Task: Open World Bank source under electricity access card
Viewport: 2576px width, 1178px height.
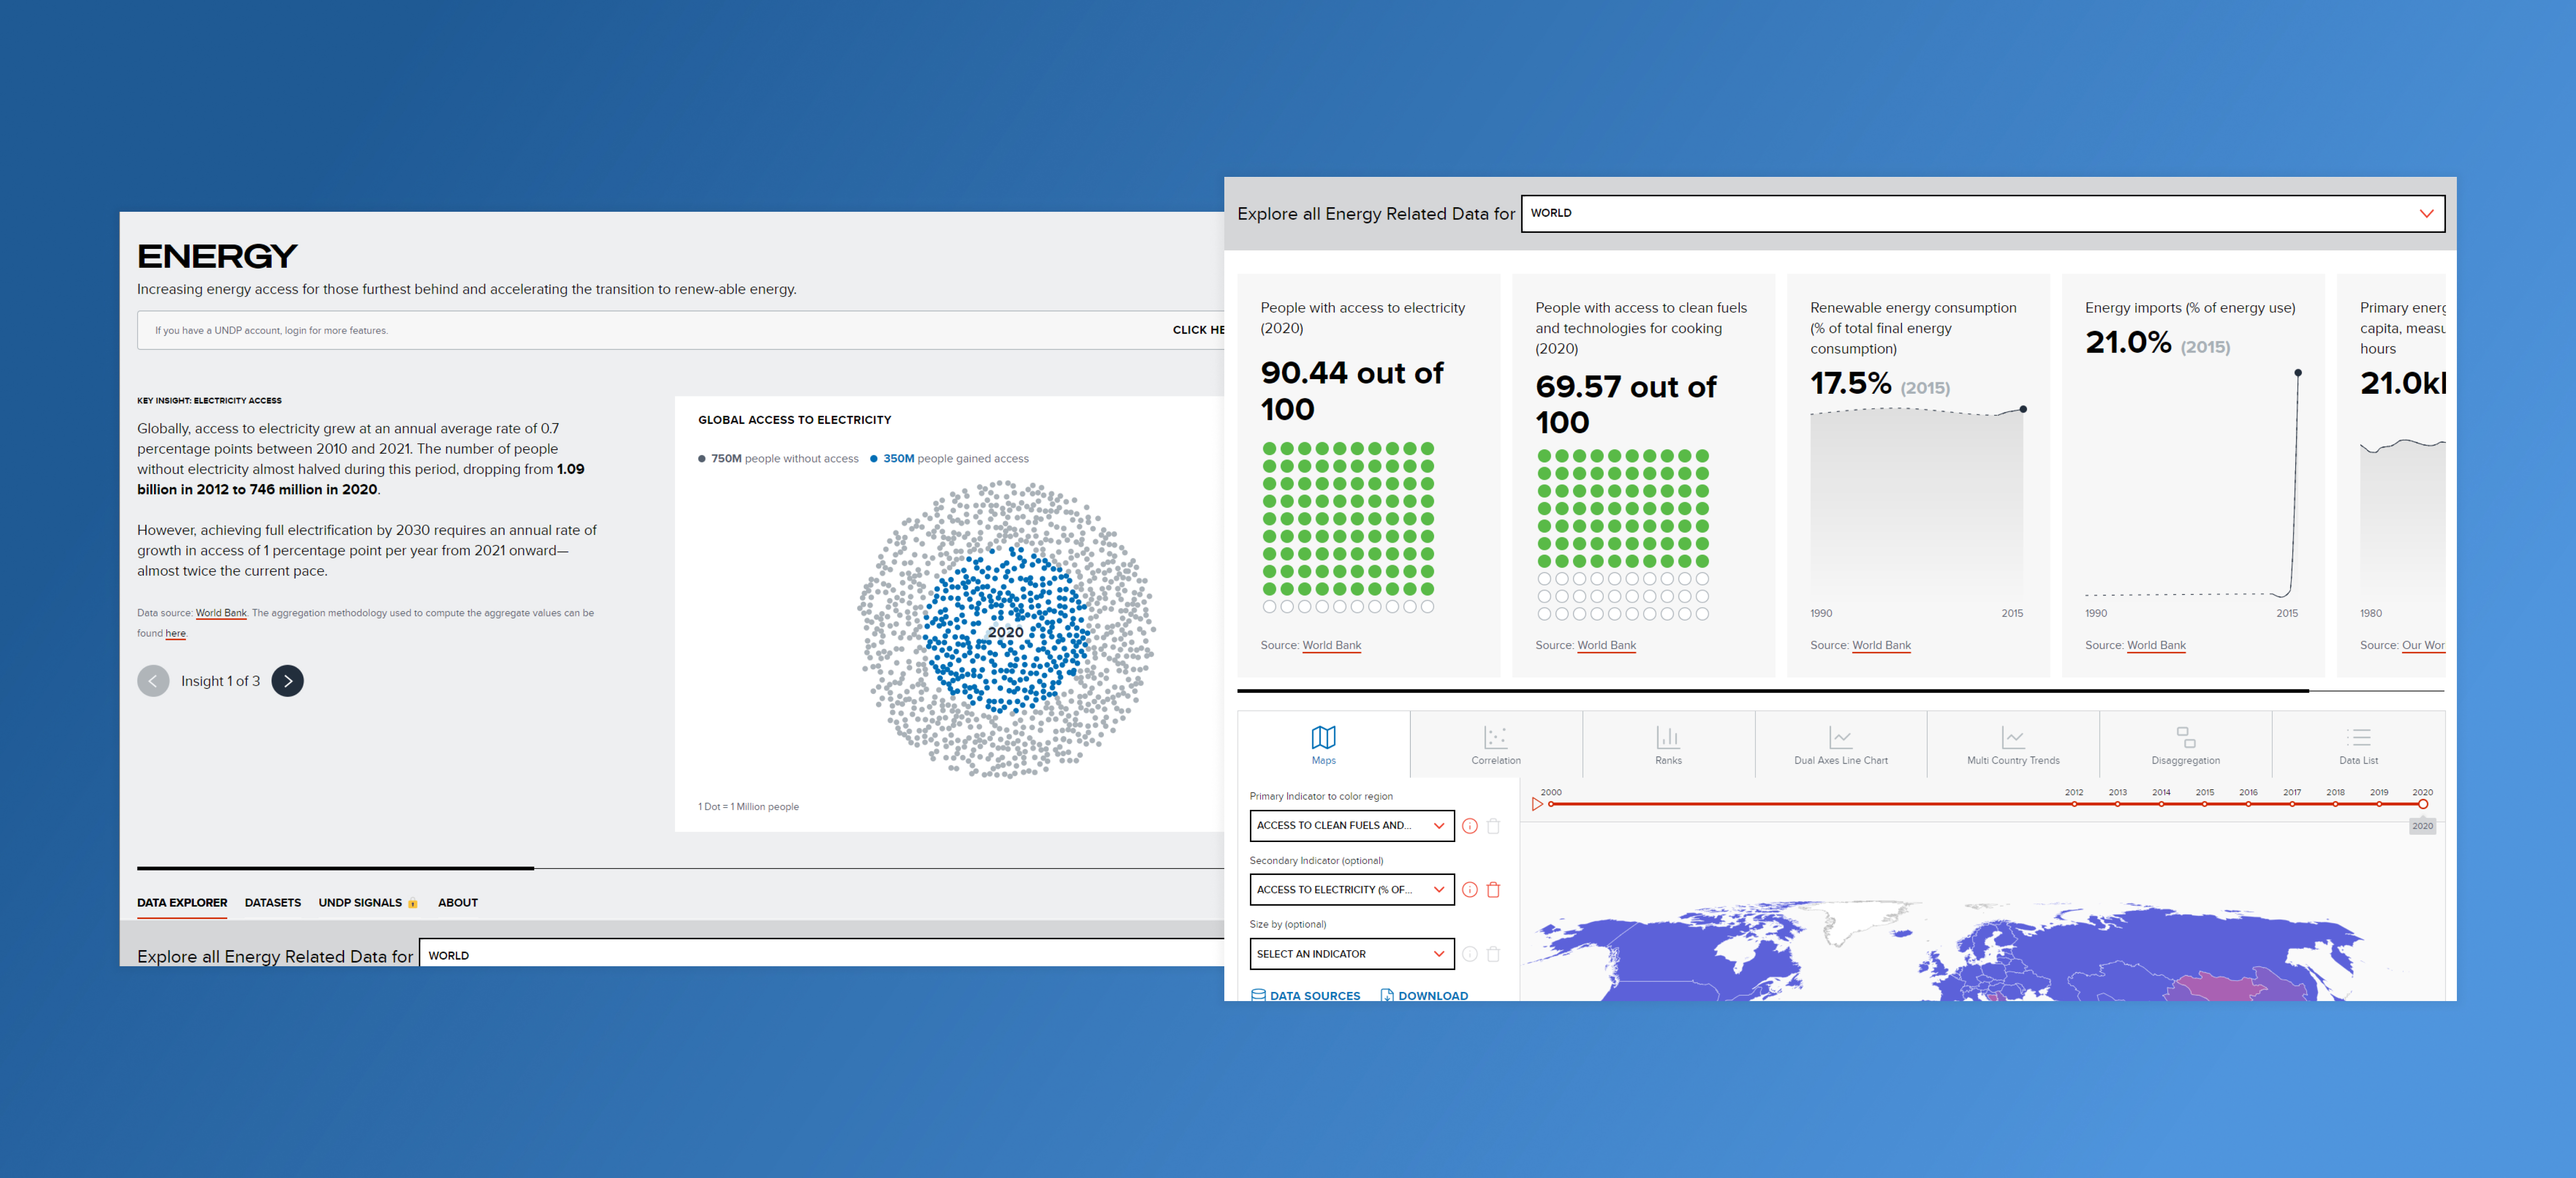Action: point(1332,645)
